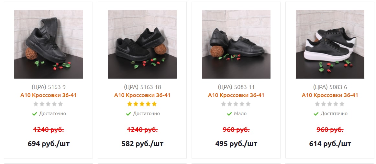
Task: Click the 495 руб./шт price
Action: [x=236, y=144]
